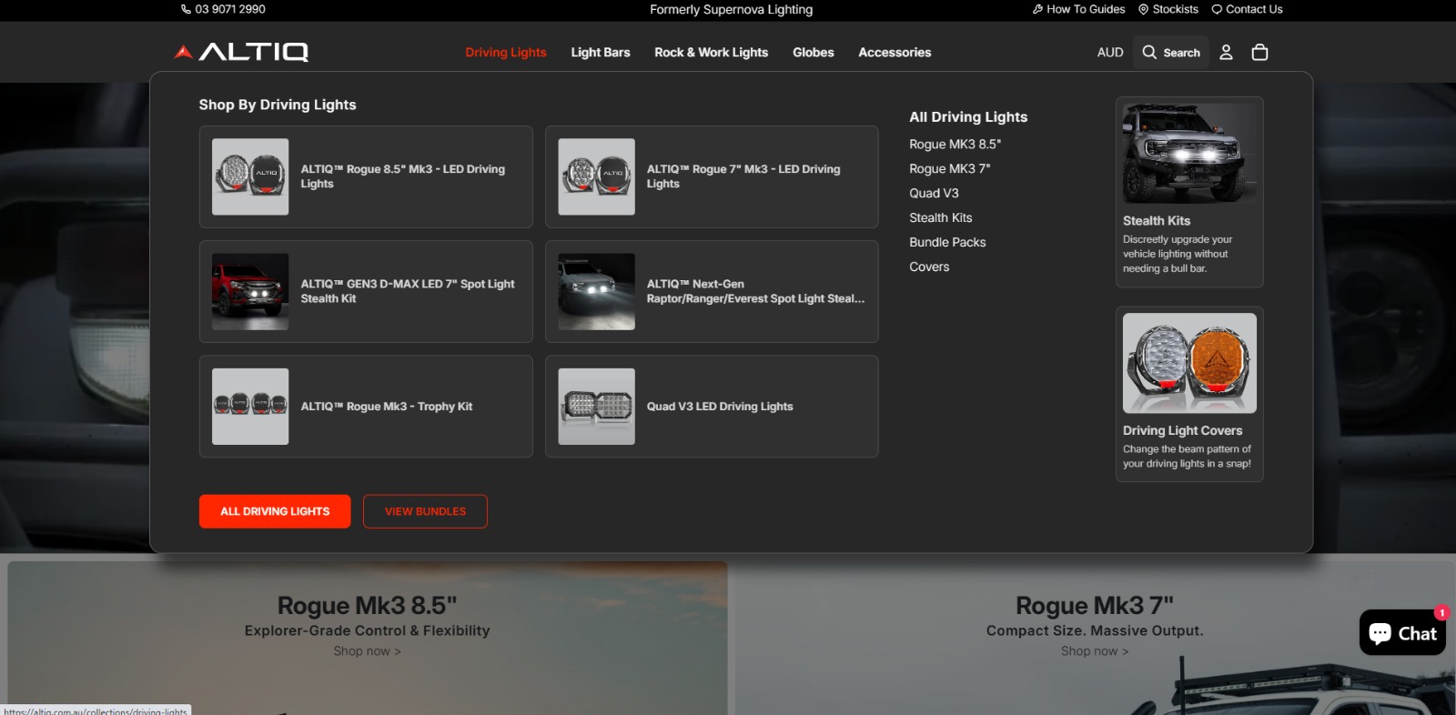Click the Rogue Mk3 7" banner heading
The width and height of the screenshot is (1456, 715).
pyautogui.click(x=1095, y=605)
